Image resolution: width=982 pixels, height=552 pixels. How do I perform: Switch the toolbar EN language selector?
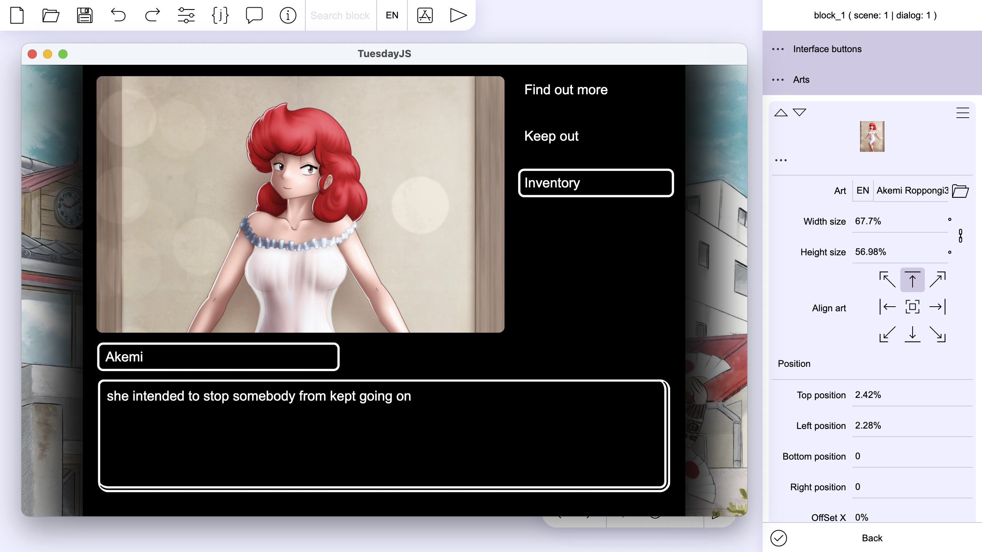pos(392,15)
